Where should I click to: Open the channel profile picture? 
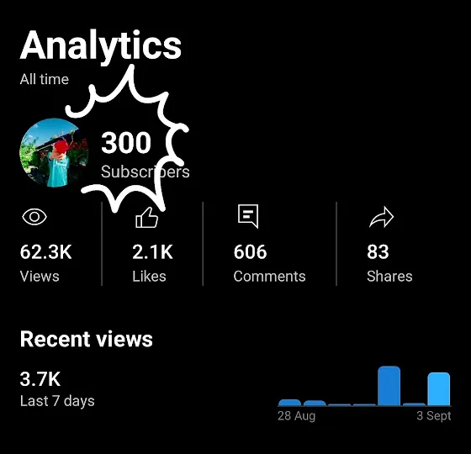(x=54, y=152)
